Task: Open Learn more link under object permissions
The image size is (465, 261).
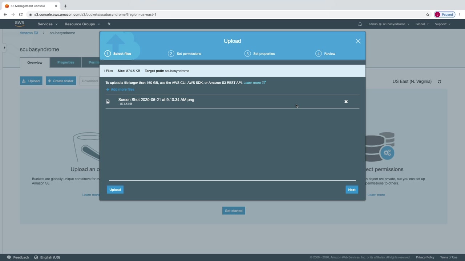Action: pyautogui.click(x=376, y=195)
